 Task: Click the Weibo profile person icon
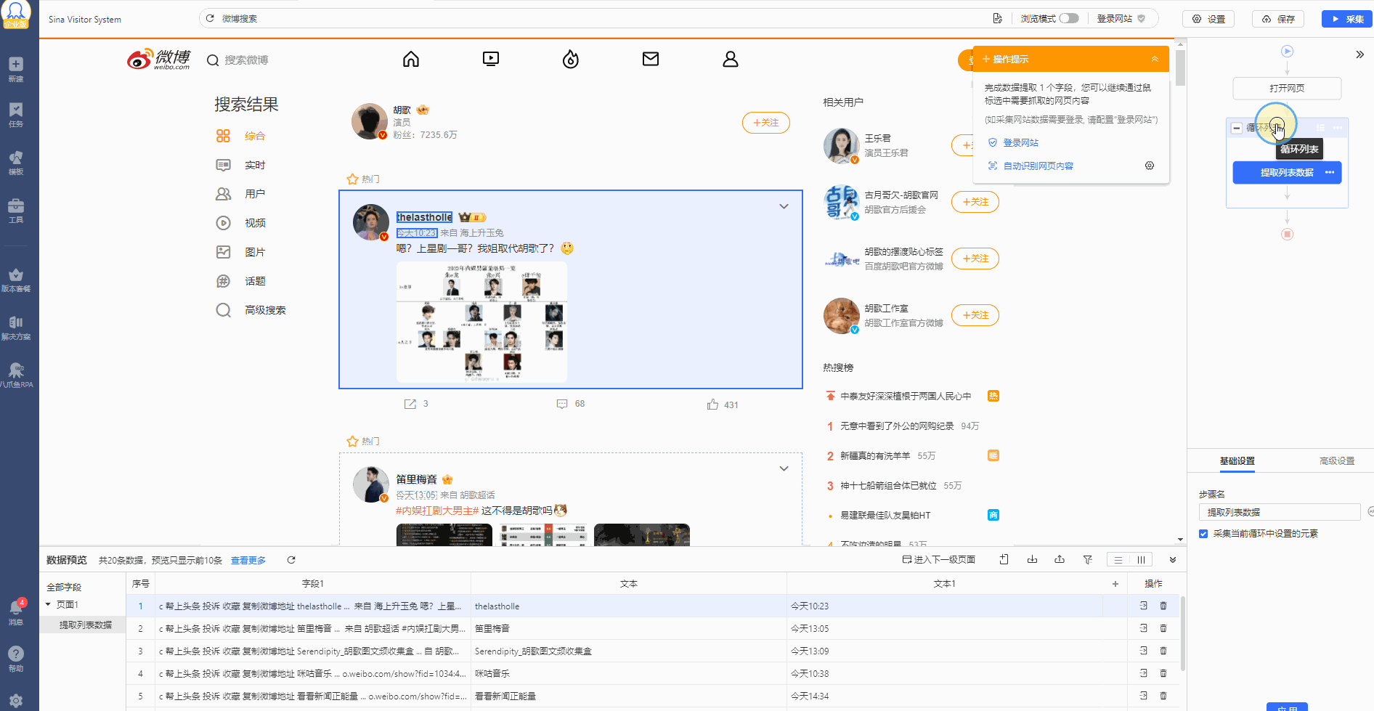coord(731,59)
